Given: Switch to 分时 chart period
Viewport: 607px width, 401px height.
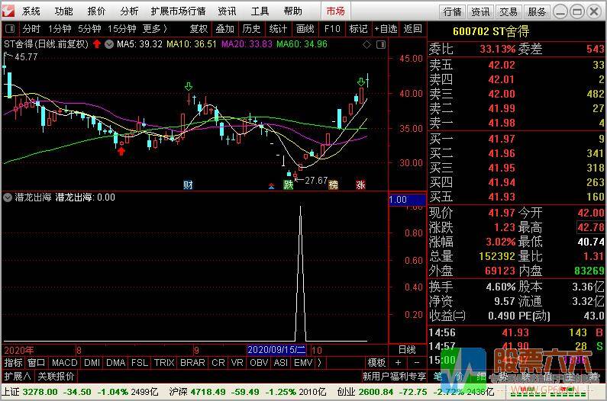Looking at the screenshot, I should tap(31, 29).
